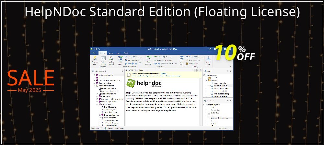Move topic left in Table of contents group

pyautogui.click(x=129, y=64)
